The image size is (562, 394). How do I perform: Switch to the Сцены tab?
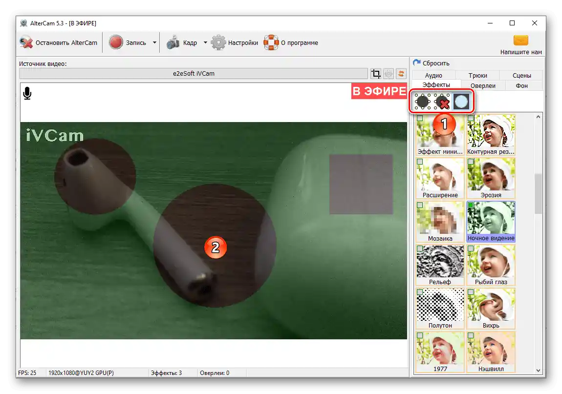(x=521, y=76)
